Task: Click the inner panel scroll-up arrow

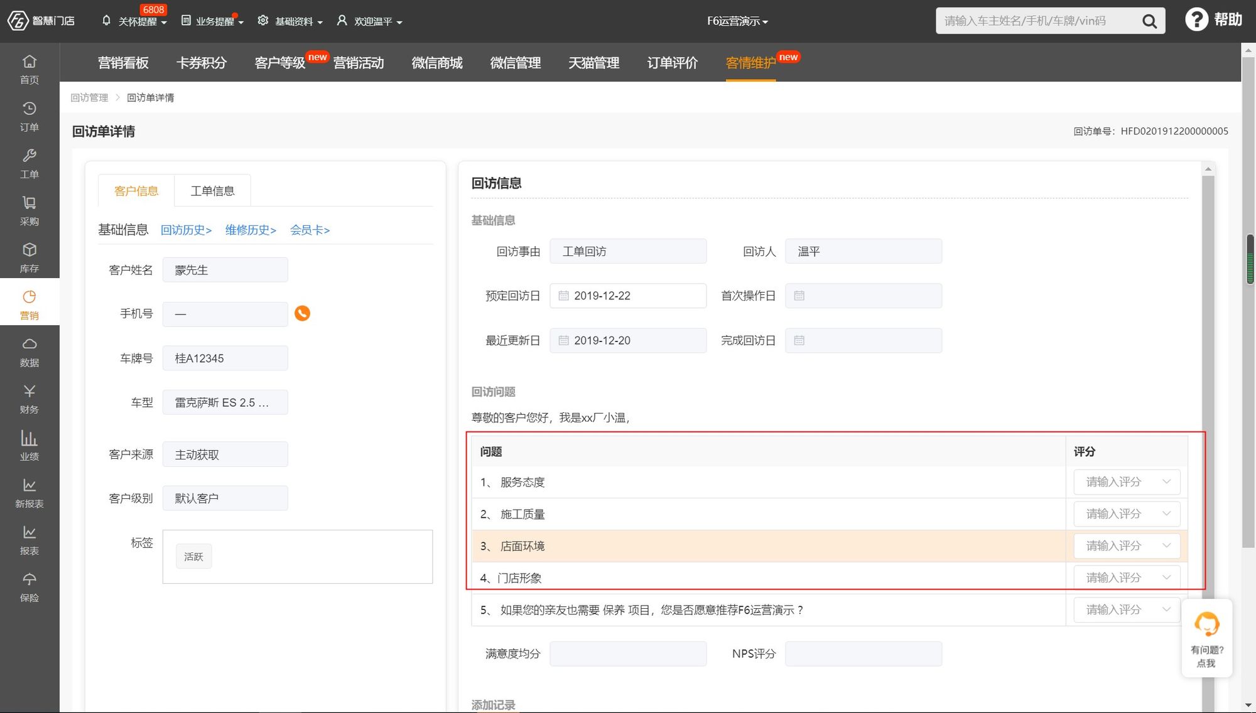Action: [1208, 169]
